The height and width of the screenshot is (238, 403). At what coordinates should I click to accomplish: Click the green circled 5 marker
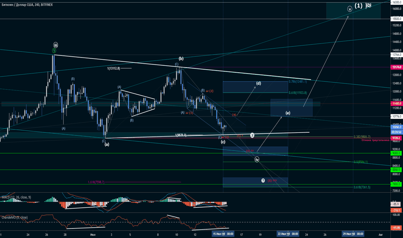pos(54,51)
